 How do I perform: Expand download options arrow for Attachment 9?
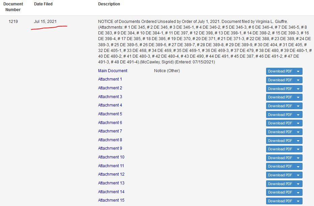(298, 149)
